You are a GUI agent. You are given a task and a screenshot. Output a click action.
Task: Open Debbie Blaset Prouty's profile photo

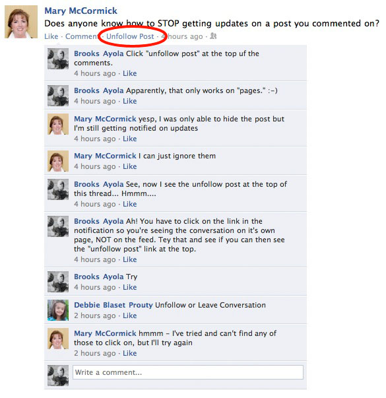[58, 310]
